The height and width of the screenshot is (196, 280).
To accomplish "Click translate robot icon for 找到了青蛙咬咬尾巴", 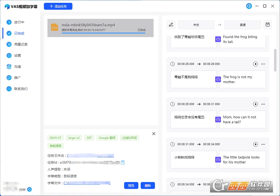I will [x=218, y=39].
